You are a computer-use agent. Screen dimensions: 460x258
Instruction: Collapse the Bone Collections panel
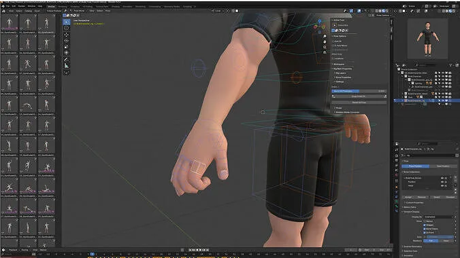[x=412, y=172]
